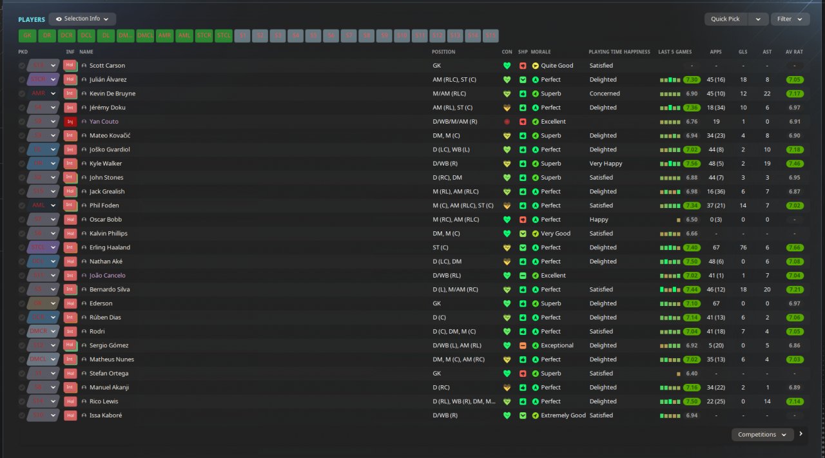Screen dimensions: 825x458
Task: Sort by the MORALE column header
Action: [x=541, y=52]
